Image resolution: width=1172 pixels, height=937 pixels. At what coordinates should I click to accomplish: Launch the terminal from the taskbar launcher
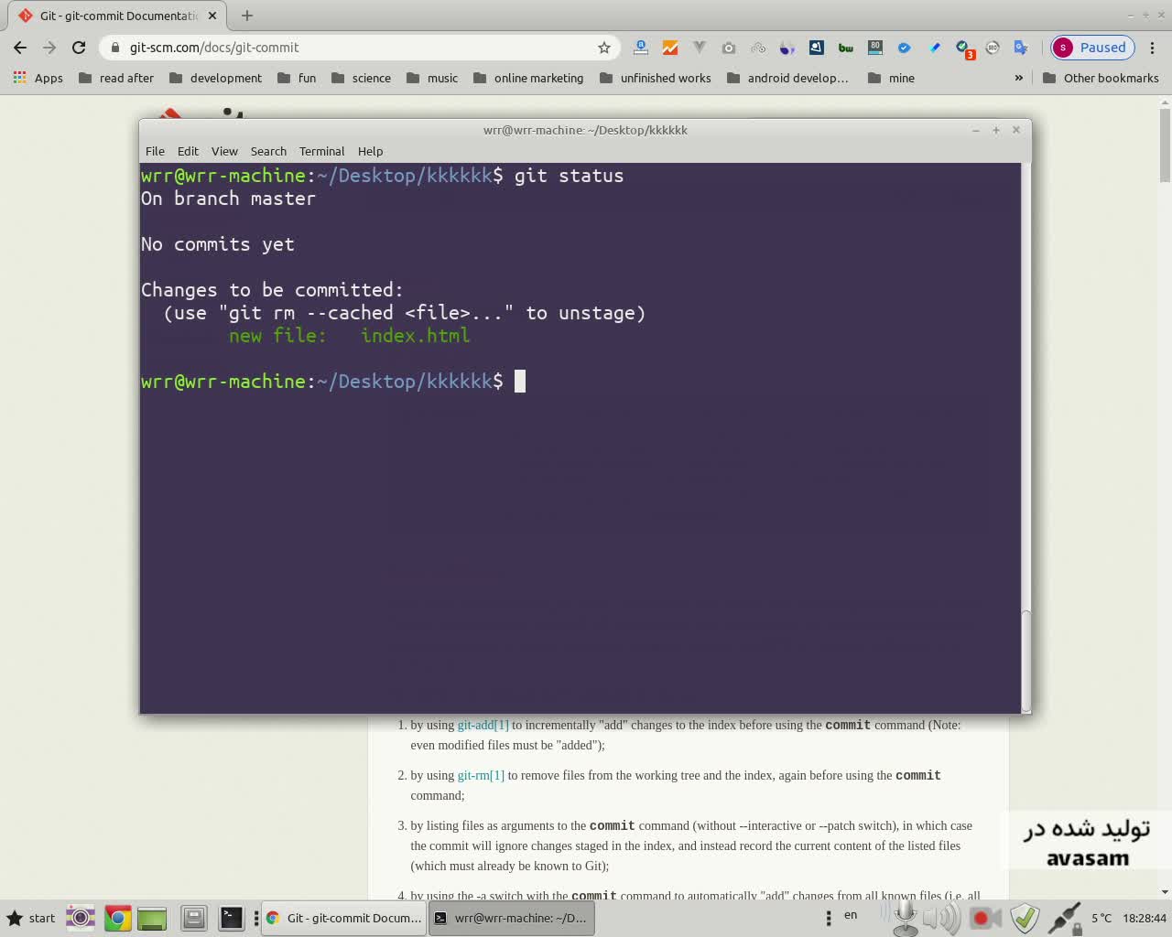point(232,917)
